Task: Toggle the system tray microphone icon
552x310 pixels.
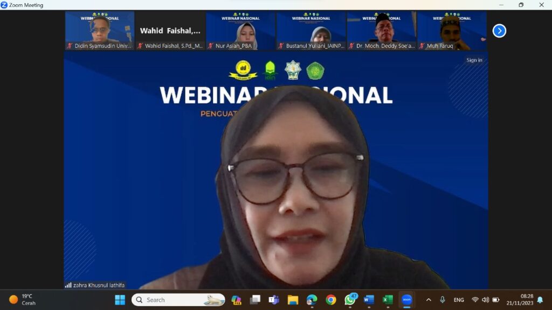Action: (443, 300)
